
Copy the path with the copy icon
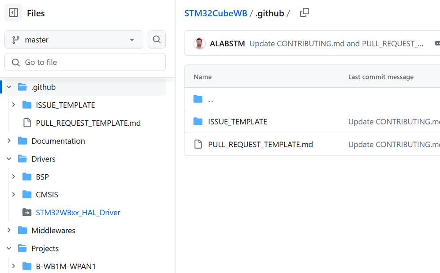point(304,13)
